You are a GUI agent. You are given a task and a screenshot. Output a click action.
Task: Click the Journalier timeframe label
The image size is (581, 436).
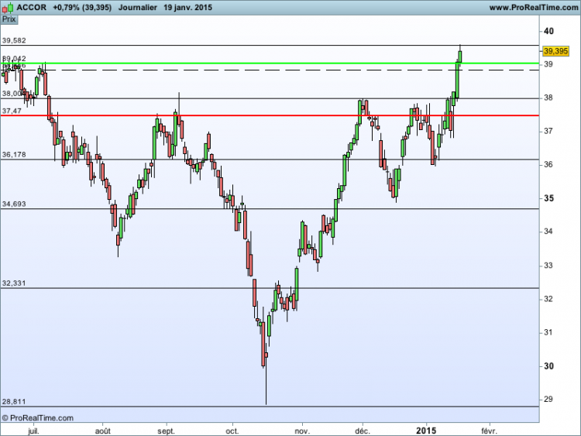click(137, 8)
